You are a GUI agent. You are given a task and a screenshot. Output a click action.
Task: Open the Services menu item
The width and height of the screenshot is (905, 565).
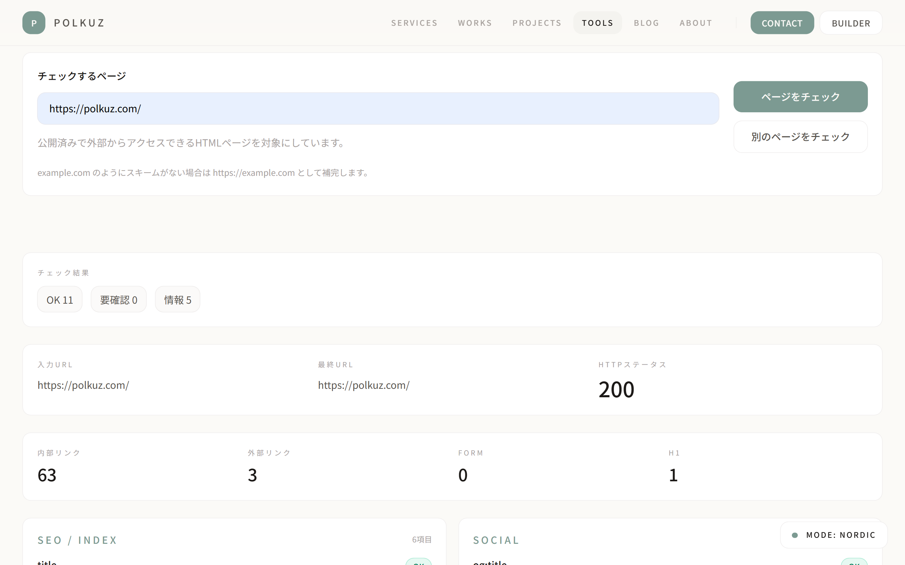[x=414, y=23]
